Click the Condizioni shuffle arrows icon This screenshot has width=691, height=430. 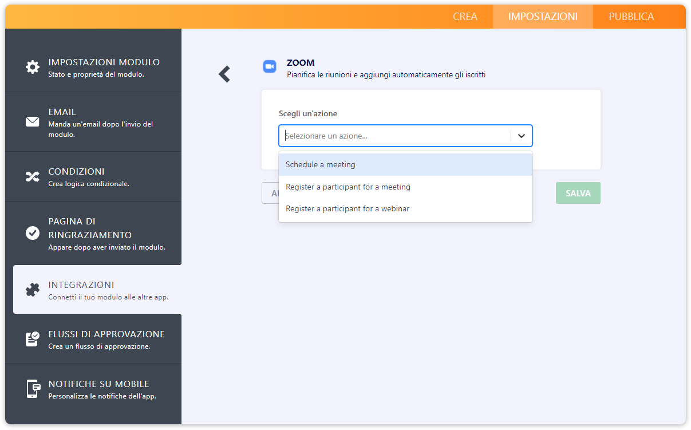click(x=33, y=176)
